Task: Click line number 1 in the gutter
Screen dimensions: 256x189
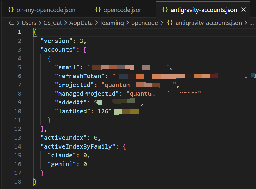Action: [19, 32]
